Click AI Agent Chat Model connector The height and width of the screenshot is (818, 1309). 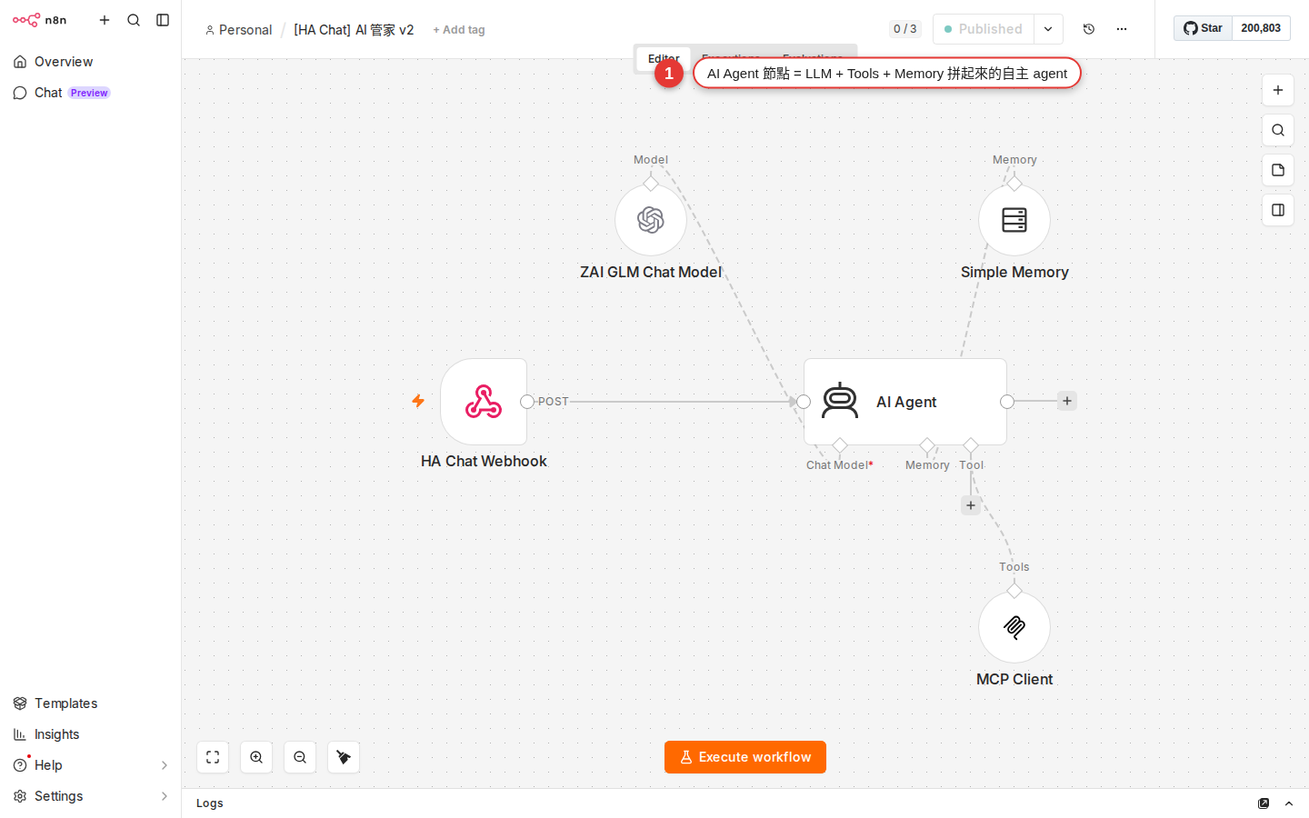(840, 445)
